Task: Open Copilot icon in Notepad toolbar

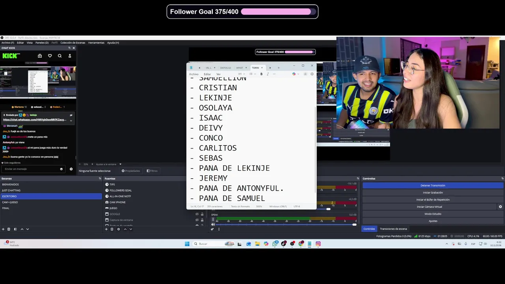Action: [294, 74]
